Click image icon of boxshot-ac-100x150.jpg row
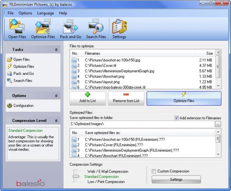The height and width of the screenshot is (191, 231). [x=74, y=60]
